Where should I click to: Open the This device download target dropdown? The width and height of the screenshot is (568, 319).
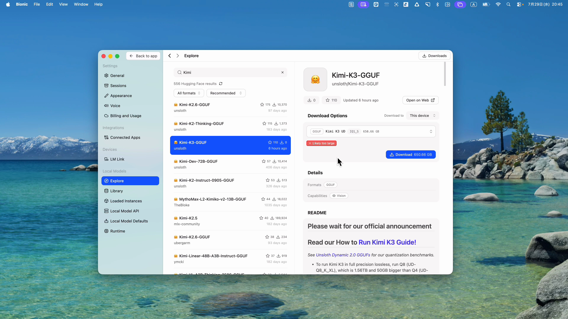pyautogui.click(x=422, y=115)
